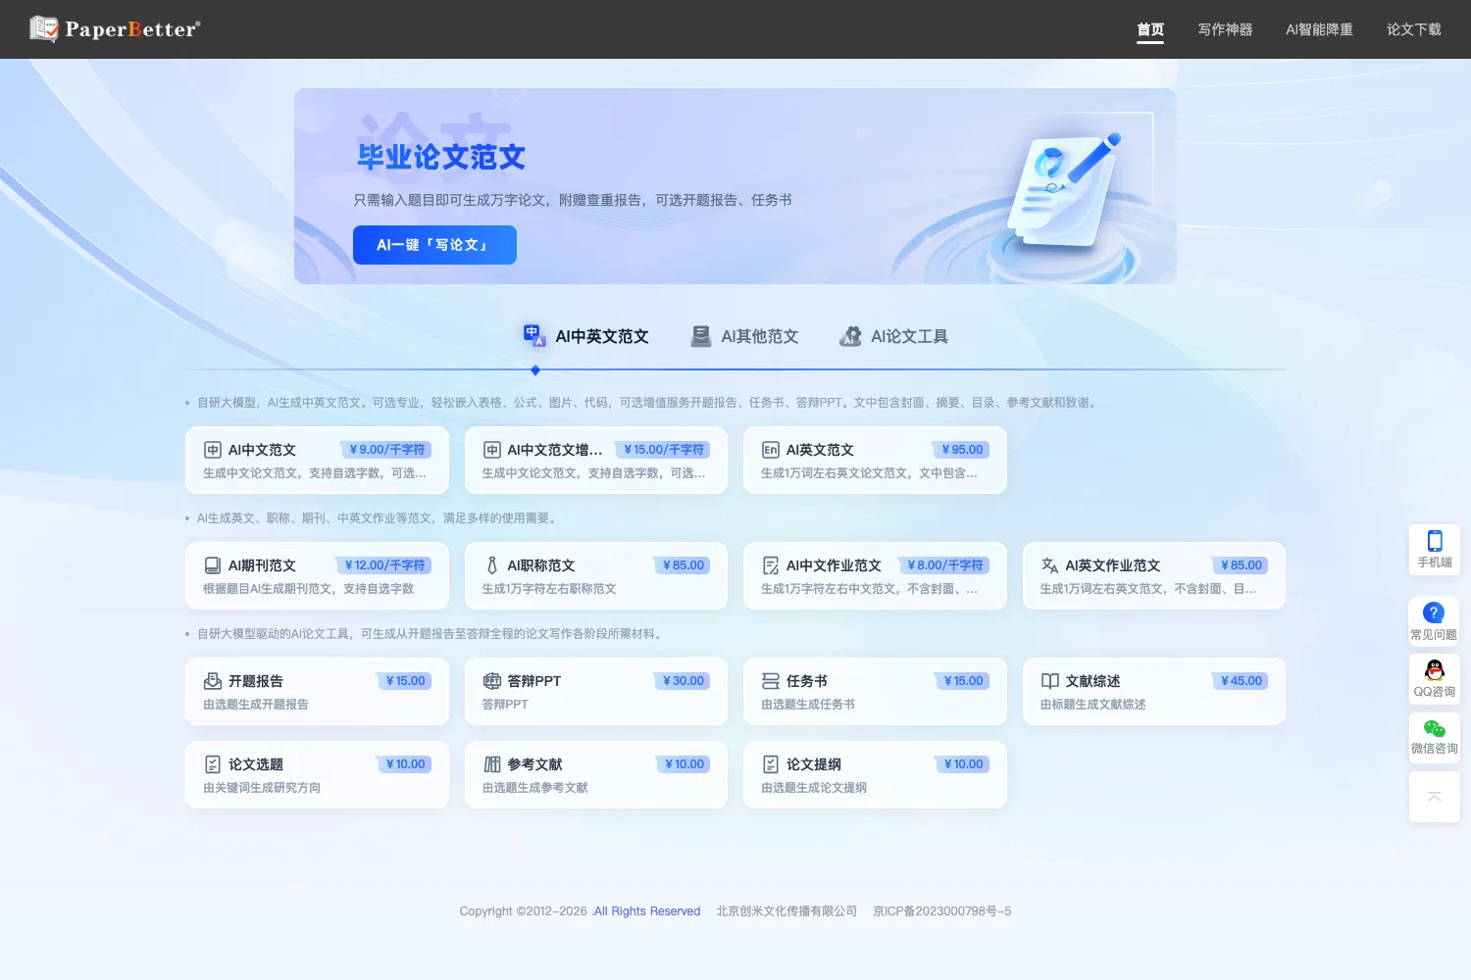Click the 任务书 card icon
This screenshot has width=1471, height=980.
pyautogui.click(x=771, y=681)
